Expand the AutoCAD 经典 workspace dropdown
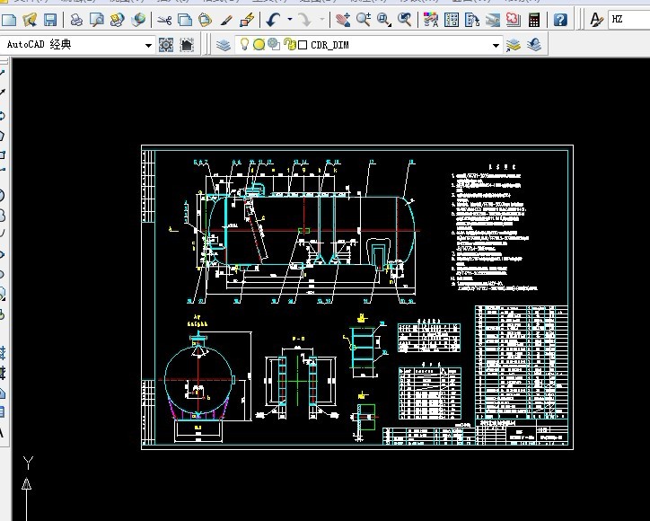Image resolution: width=650 pixels, height=521 pixels. point(149,45)
